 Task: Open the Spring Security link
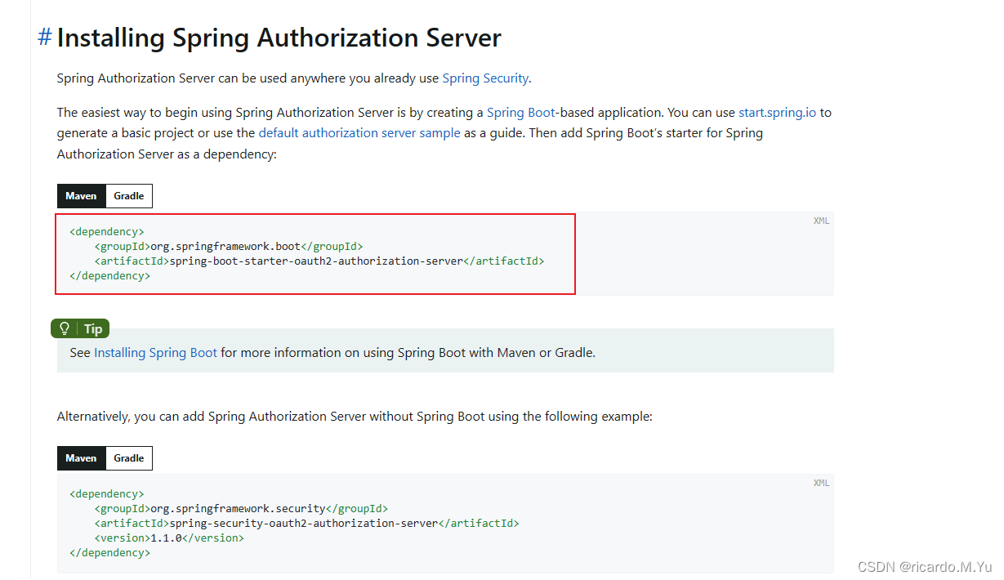pos(485,78)
